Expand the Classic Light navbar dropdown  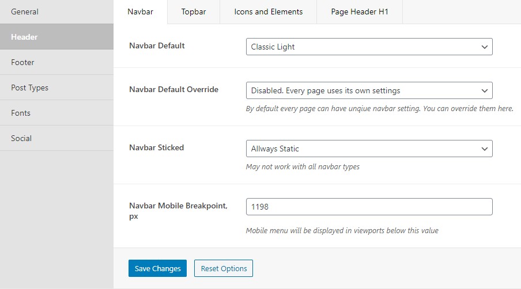tap(369, 47)
